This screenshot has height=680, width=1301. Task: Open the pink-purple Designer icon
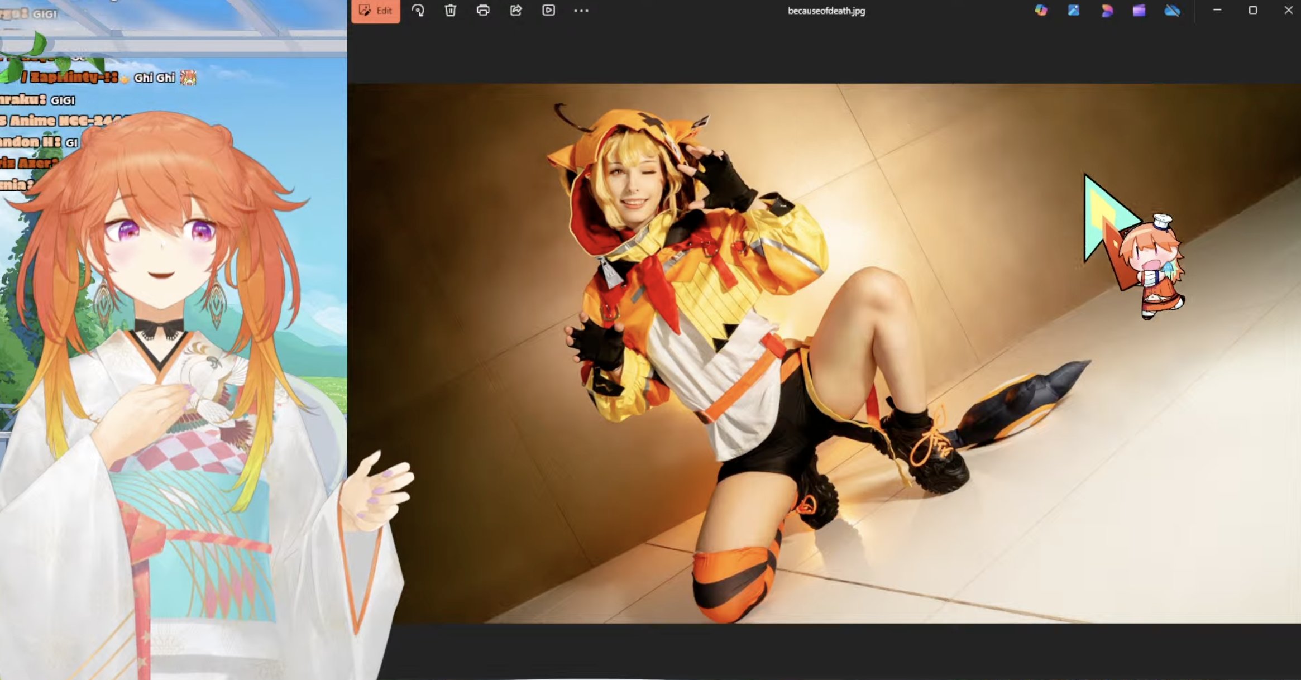1107,11
